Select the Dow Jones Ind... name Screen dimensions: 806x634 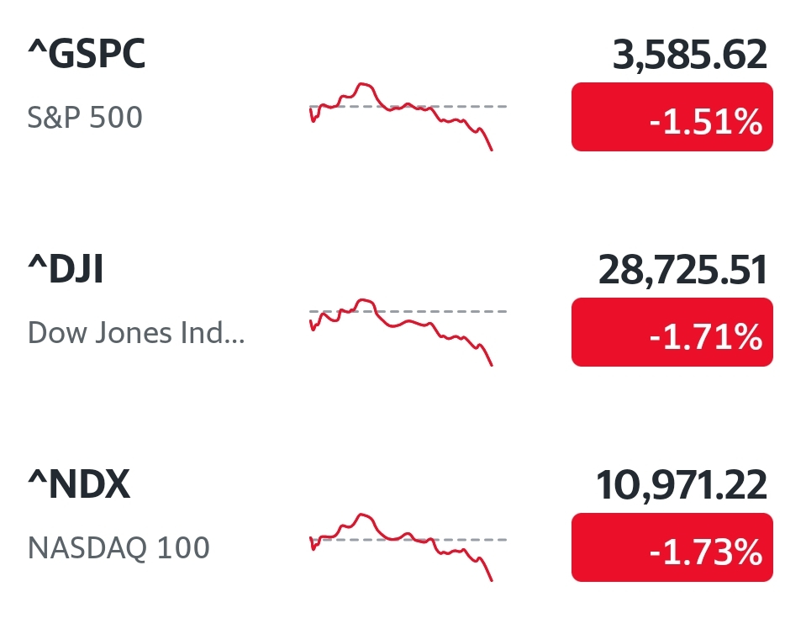[136, 333]
